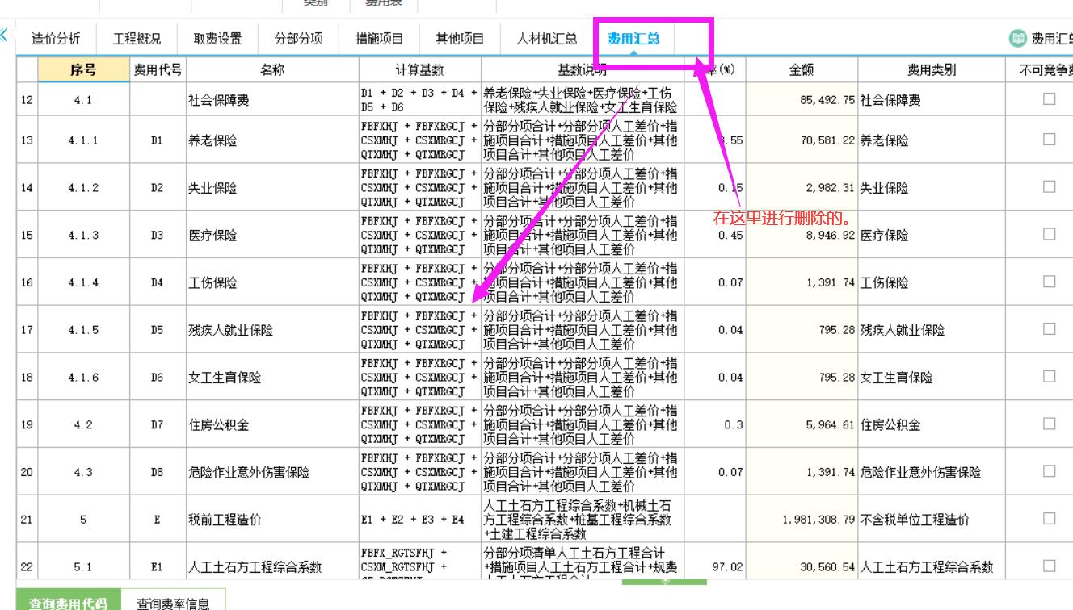Click the 名称 column header
The image size is (1073, 610).
pyautogui.click(x=272, y=70)
